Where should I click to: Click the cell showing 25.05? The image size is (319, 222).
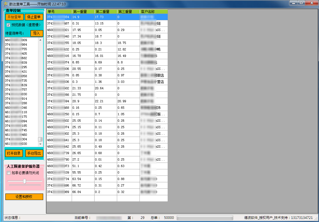(x=83, y=121)
